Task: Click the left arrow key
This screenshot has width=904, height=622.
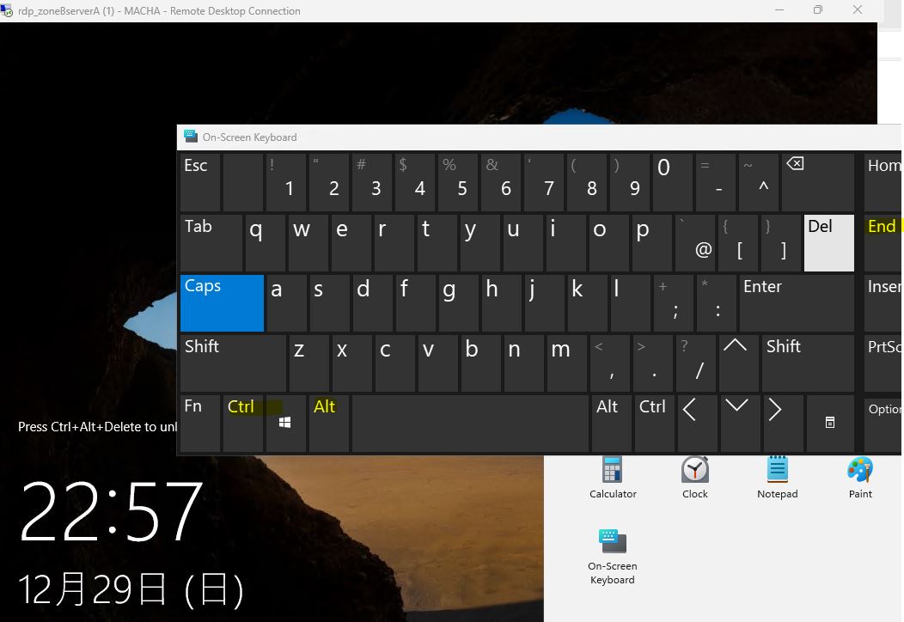Action: coord(697,424)
